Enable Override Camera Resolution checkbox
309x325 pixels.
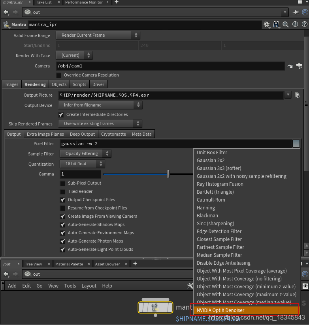(59, 75)
